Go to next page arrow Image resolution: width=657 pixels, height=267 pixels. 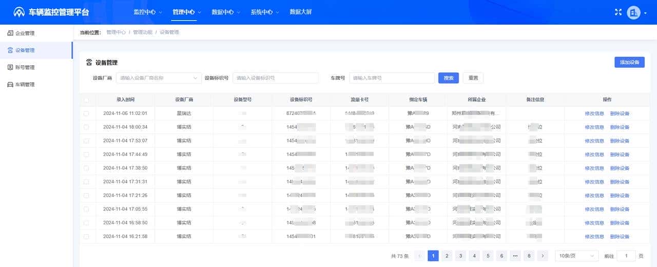coord(543,256)
